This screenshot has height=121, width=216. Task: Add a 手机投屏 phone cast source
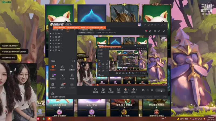[111, 90]
